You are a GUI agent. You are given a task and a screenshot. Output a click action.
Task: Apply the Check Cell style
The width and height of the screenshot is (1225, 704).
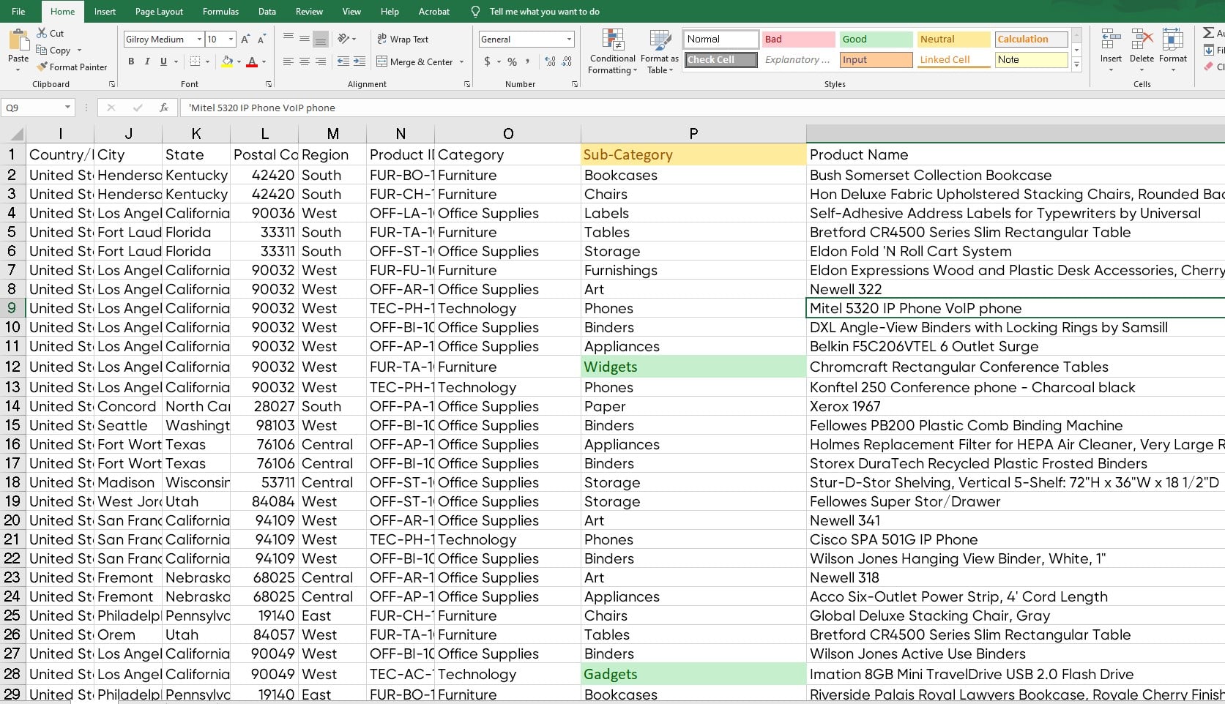721,59
